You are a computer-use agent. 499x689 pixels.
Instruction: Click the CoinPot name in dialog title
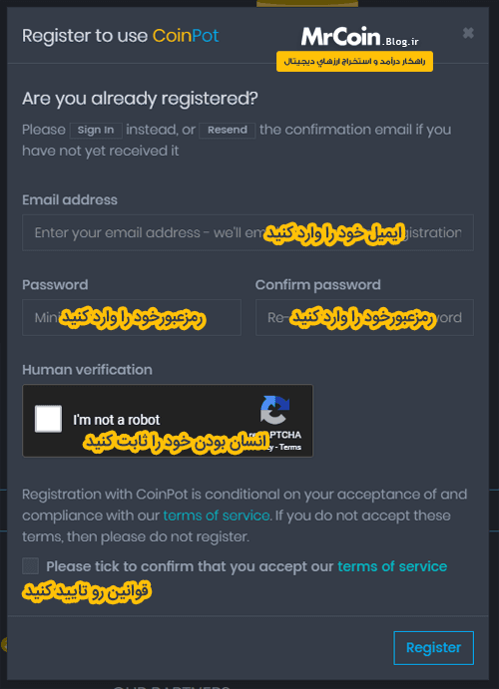(186, 36)
